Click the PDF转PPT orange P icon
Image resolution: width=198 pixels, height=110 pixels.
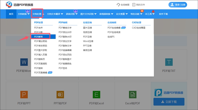(x=24, y=95)
